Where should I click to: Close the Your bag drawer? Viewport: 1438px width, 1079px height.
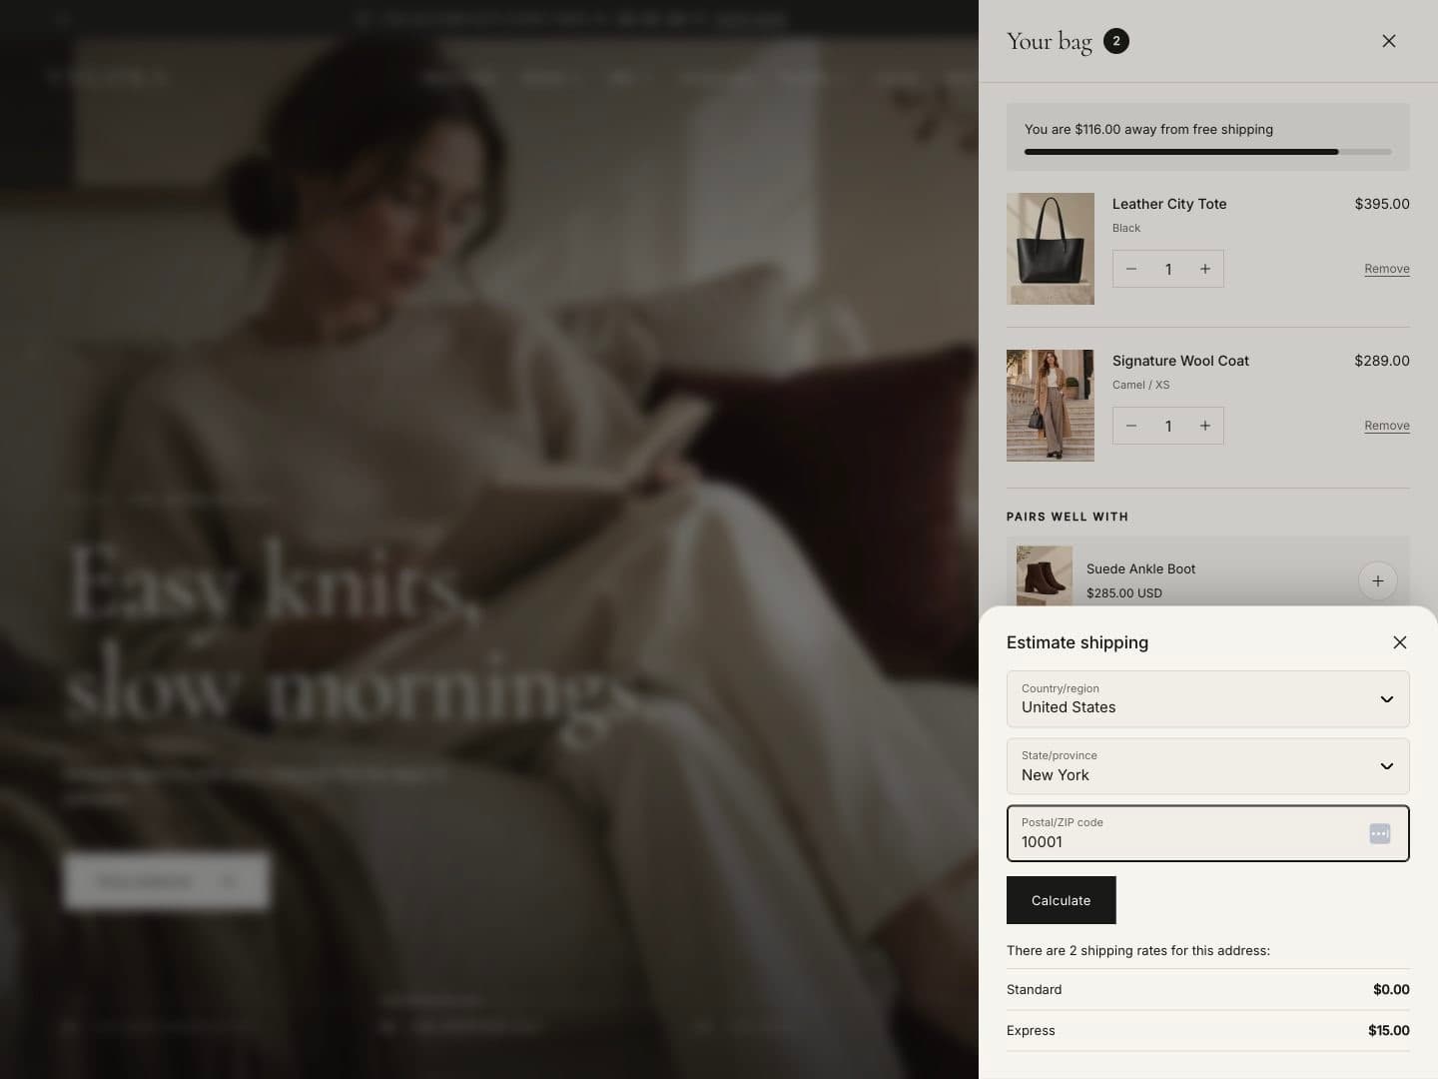(x=1389, y=41)
